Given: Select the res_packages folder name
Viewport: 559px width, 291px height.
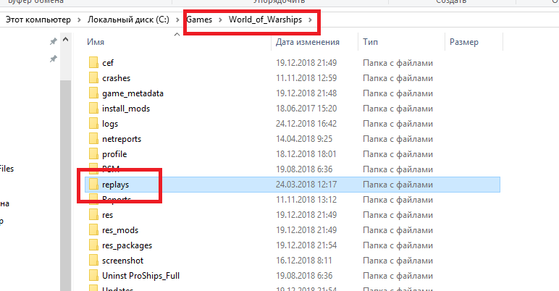Looking at the screenshot, I should pos(127,245).
